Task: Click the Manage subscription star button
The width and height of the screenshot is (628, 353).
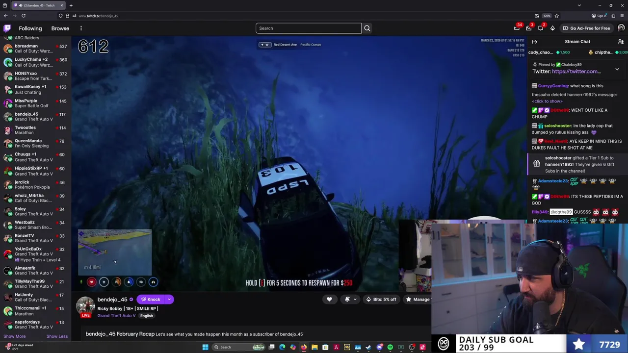Action: [x=417, y=300]
